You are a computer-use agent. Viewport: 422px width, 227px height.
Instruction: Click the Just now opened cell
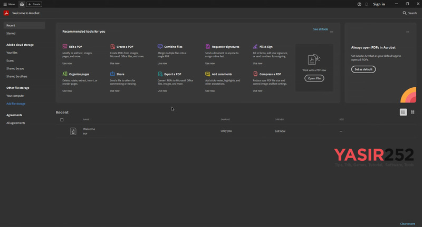pos(280,131)
